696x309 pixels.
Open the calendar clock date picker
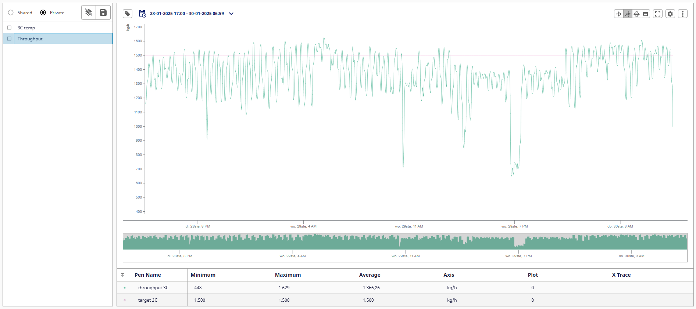tap(142, 14)
